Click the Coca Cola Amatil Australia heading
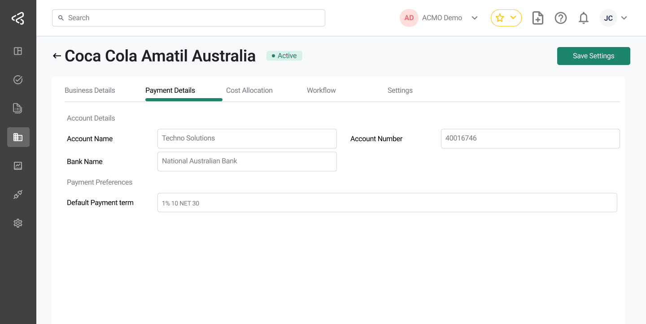Screen dimensions: 646x324 pos(160,56)
